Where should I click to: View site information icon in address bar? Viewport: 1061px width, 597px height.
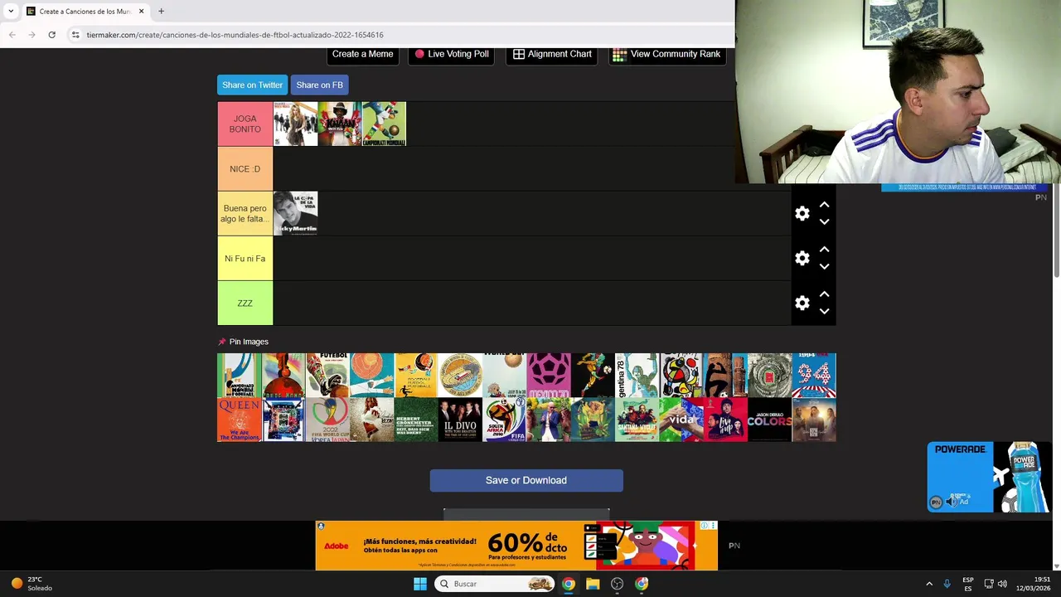pyautogui.click(x=75, y=35)
